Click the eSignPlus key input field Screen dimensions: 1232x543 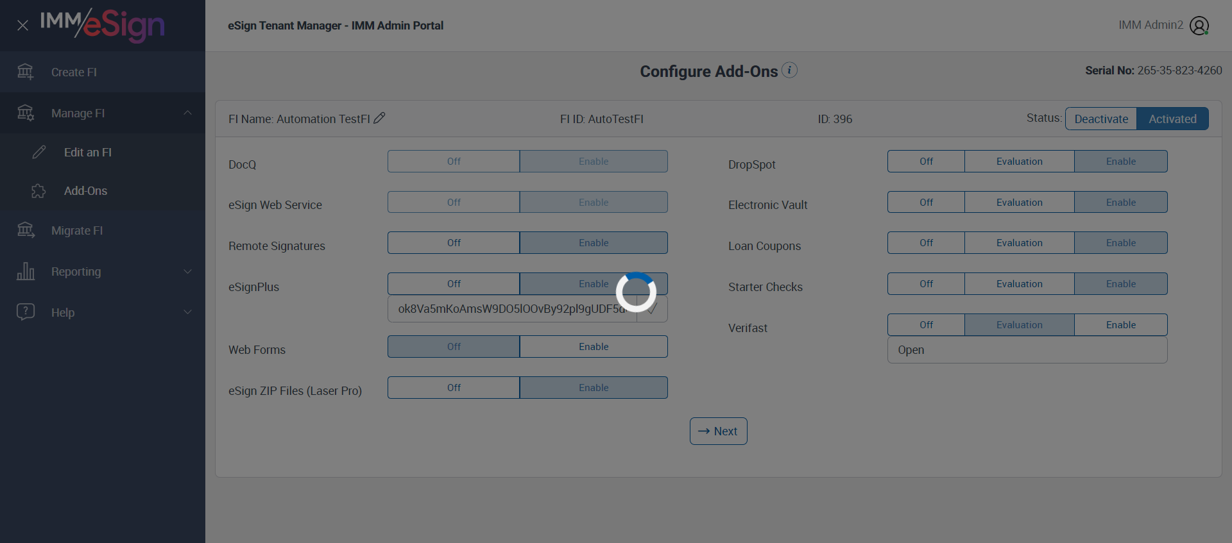tap(513, 309)
